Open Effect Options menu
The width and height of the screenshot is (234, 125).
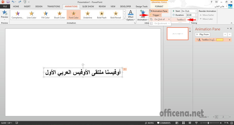(x=130, y=15)
